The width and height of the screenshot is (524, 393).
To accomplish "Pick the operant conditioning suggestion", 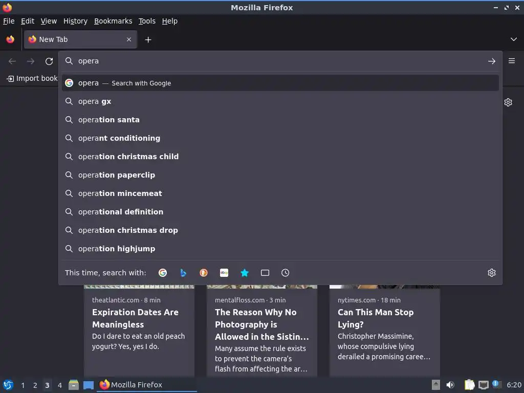I will 280,138.
